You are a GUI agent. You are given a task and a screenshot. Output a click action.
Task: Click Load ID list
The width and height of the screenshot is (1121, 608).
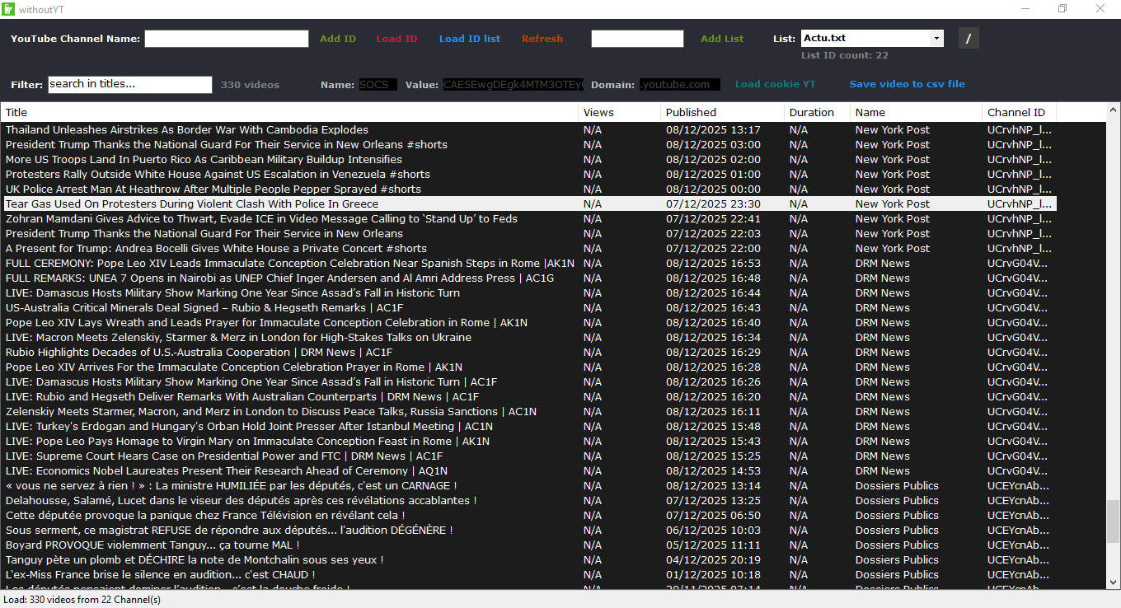(x=469, y=39)
